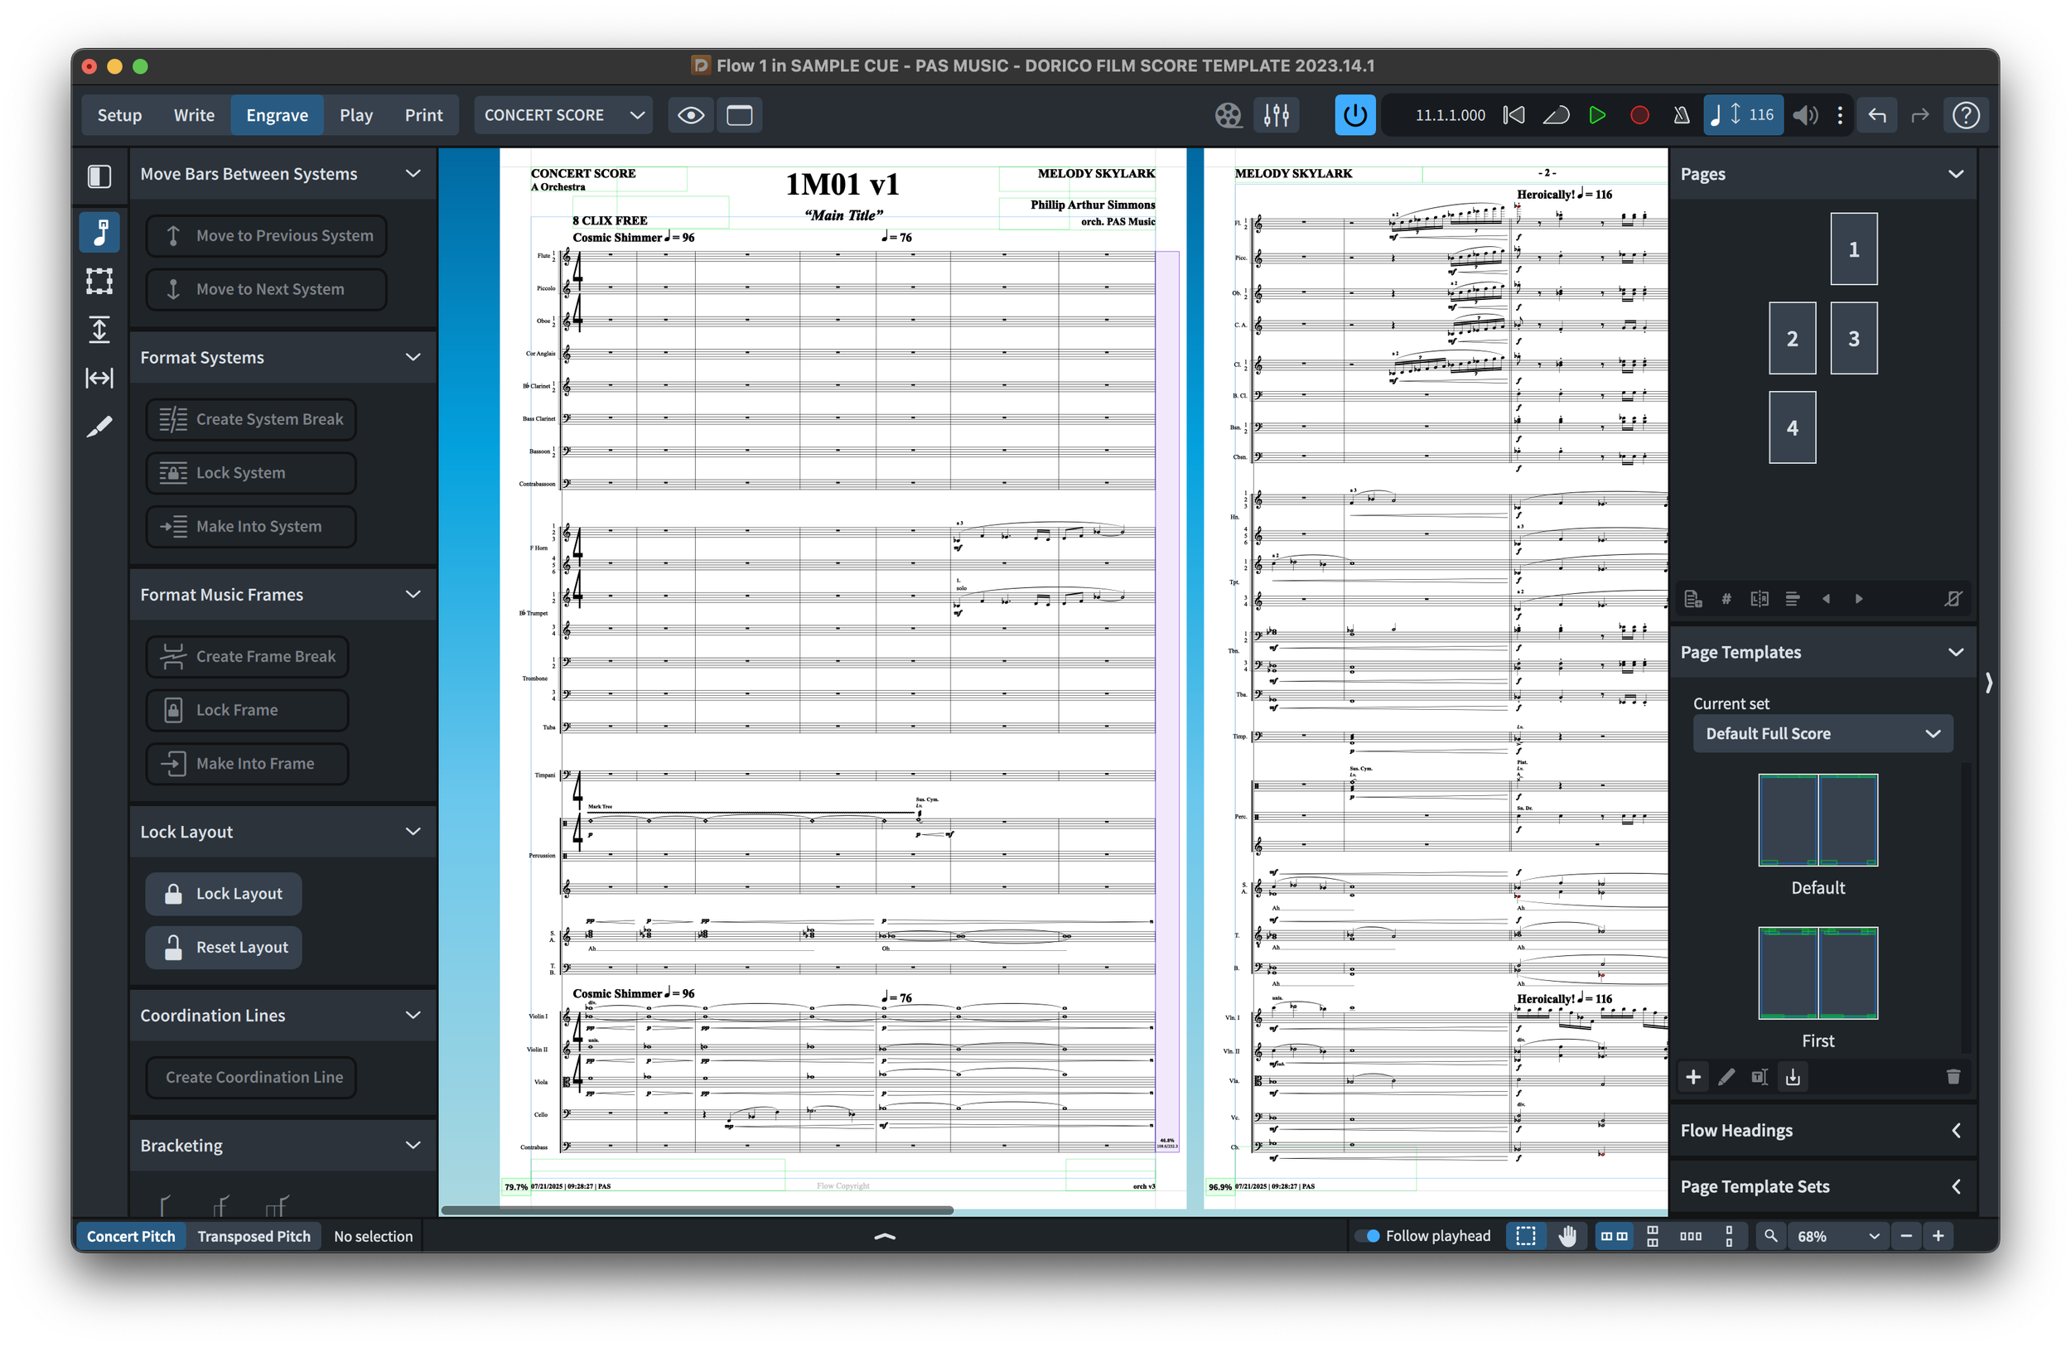Image resolution: width=2071 pixels, height=1347 pixels.
Task: Delete page template with trash icon
Action: (x=1953, y=1077)
